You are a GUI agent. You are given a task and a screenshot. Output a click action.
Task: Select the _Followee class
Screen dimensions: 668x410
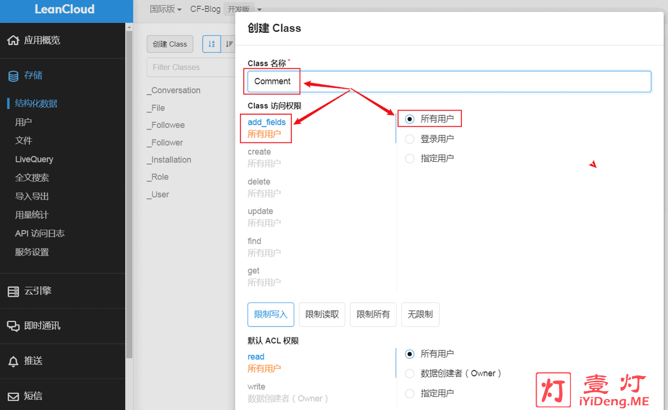click(x=166, y=125)
